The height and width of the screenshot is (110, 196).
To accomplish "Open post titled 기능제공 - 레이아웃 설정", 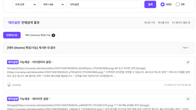I will [28, 99].
